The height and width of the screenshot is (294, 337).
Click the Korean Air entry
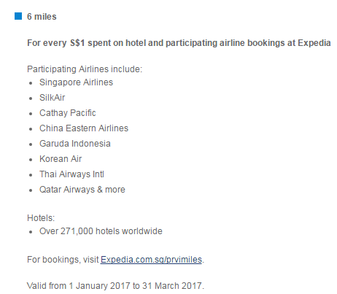click(61, 159)
